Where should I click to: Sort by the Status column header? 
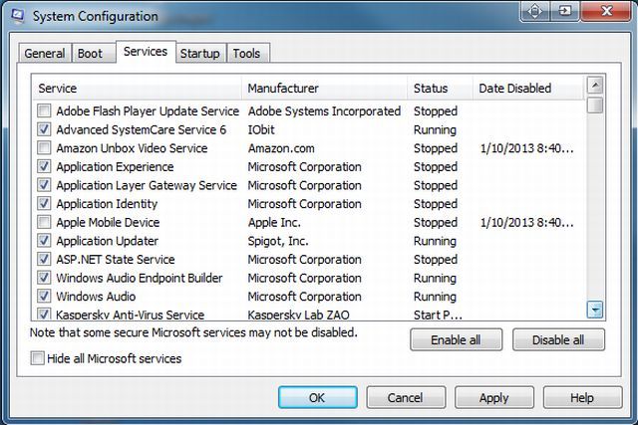click(x=440, y=89)
